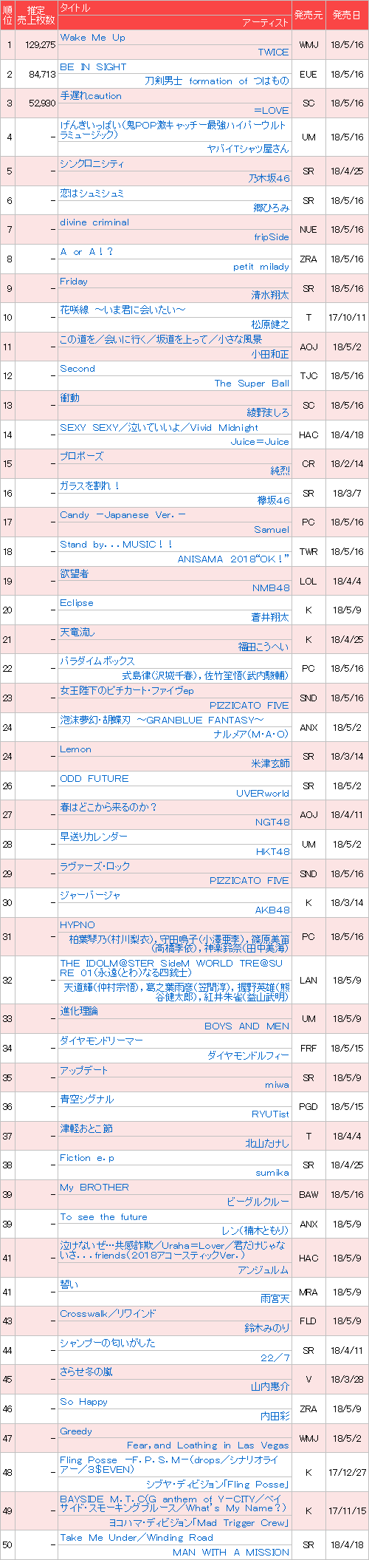Select 'ODD FUTURE' title link

point(94,779)
